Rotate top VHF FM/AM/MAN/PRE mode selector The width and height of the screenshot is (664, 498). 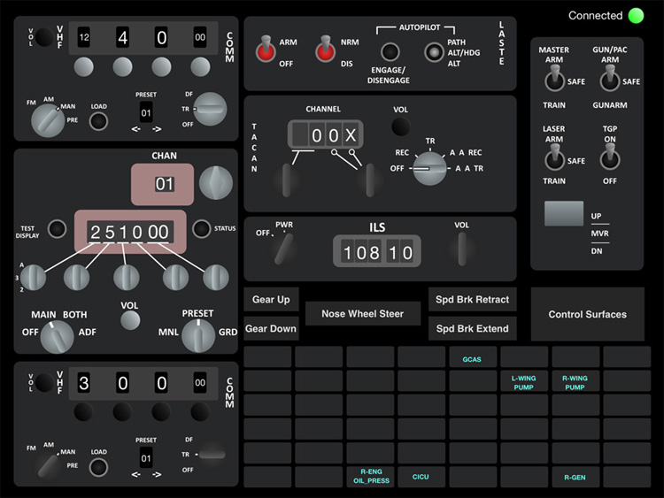tap(48, 120)
